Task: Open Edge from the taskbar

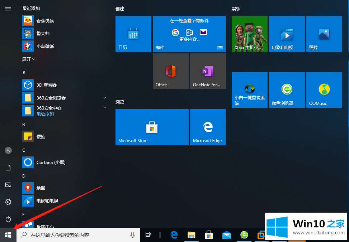Action: pyautogui.click(x=175, y=235)
